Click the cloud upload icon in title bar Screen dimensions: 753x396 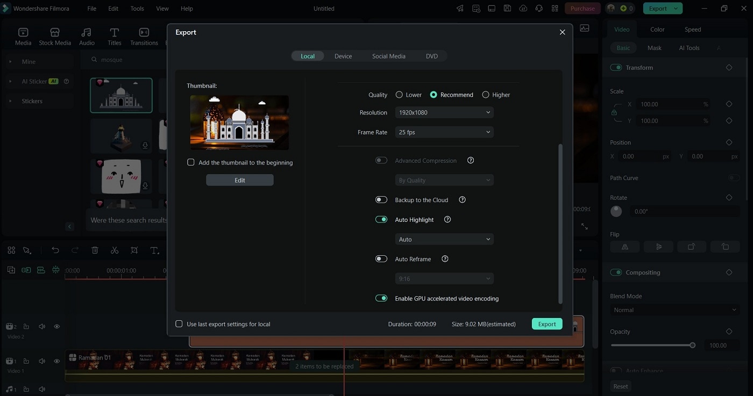(x=523, y=9)
